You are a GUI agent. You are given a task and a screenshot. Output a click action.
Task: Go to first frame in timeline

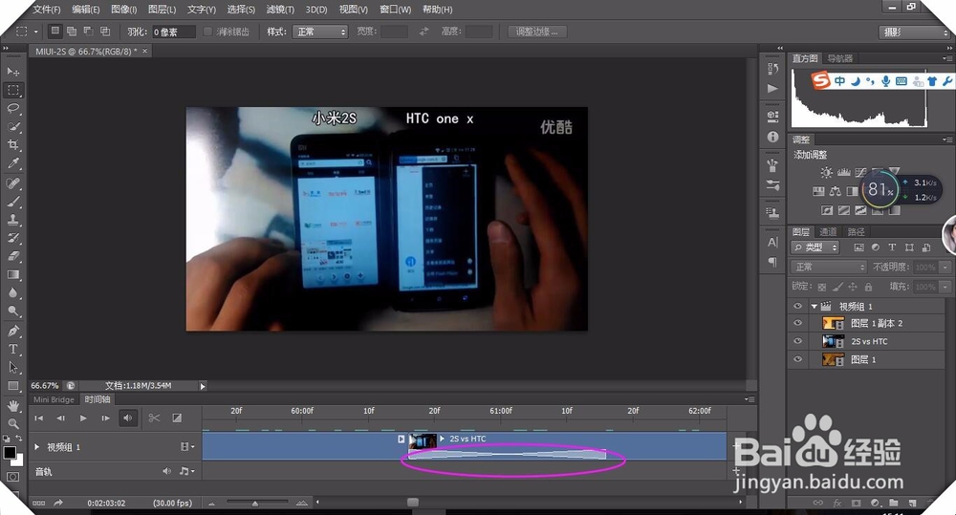point(38,418)
